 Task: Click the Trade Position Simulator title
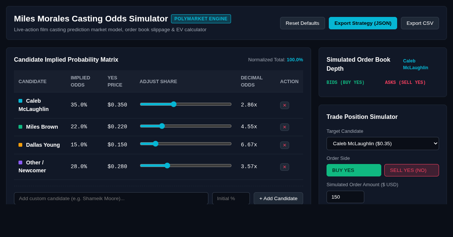pyautogui.click(x=362, y=117)
